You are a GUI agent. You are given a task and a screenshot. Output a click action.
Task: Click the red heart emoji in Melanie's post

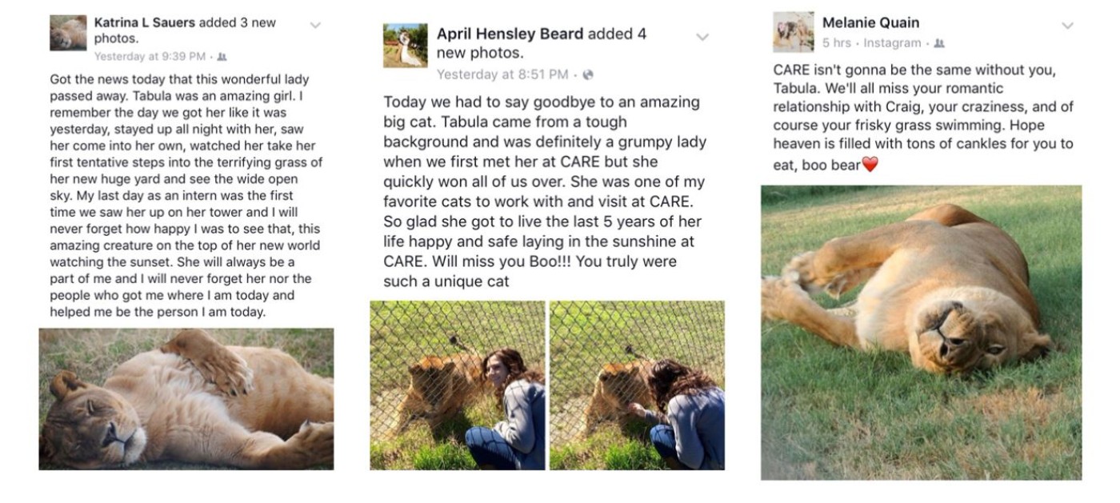tap(870, 164)
